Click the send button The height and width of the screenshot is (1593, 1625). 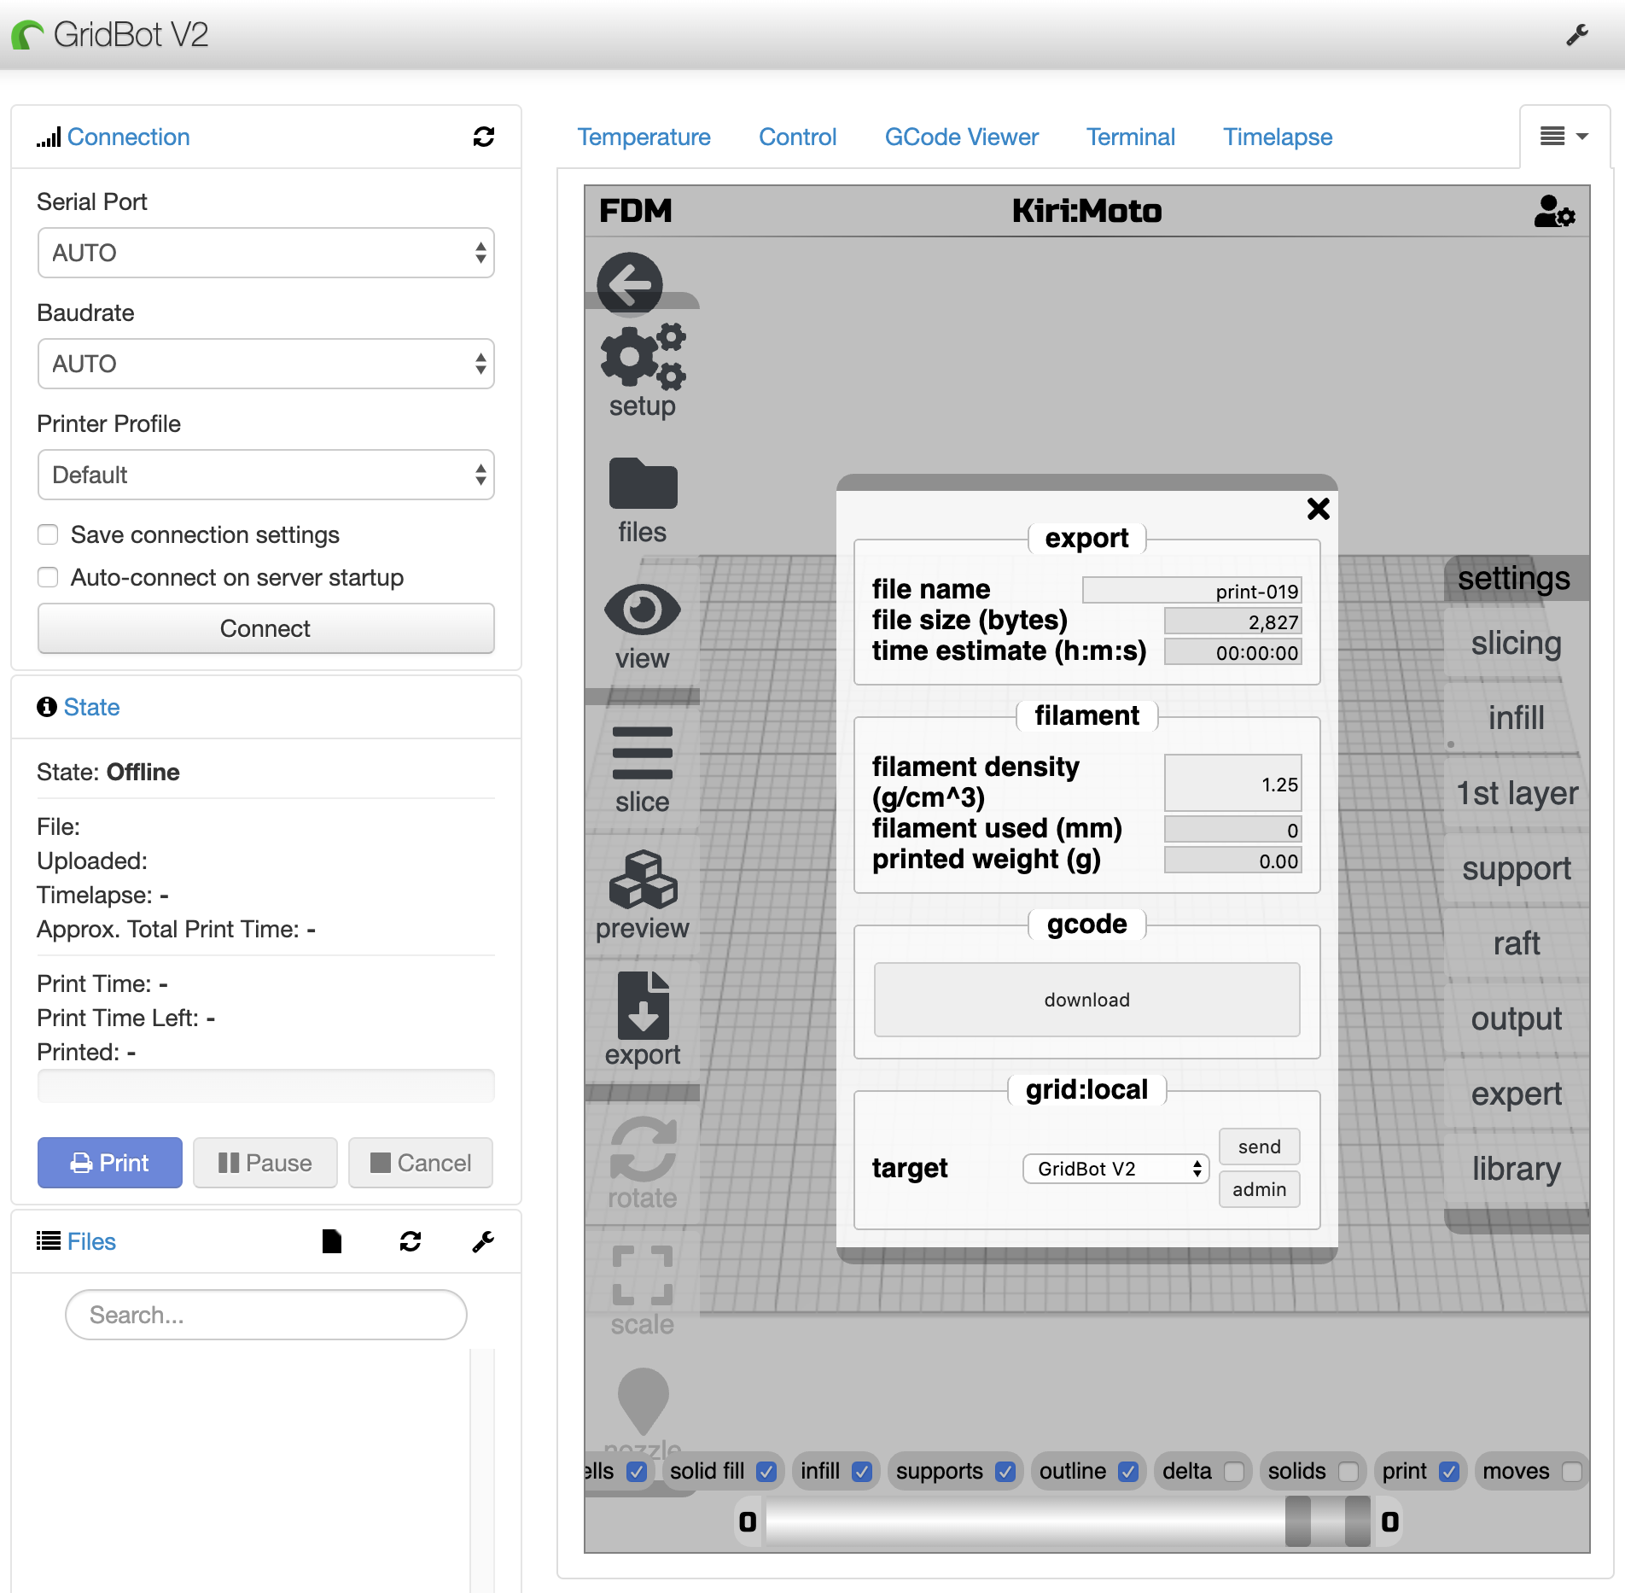(x=1260, y=1147)
